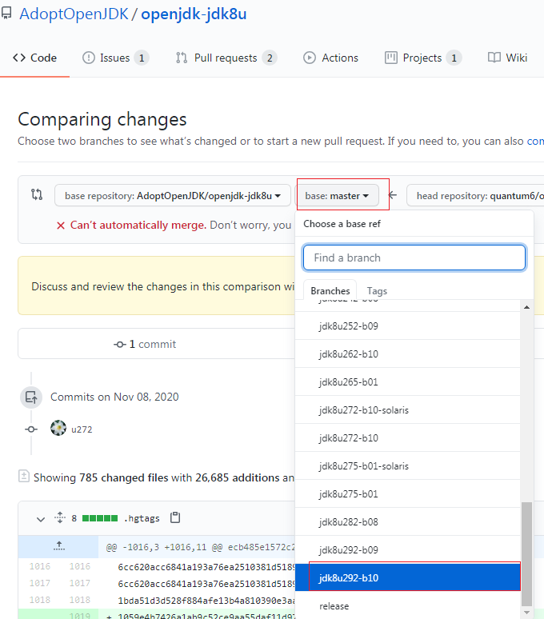Click the branch list scroll up arrow
Viewport: 544px width, 619px height.
[x=526, y=307]
